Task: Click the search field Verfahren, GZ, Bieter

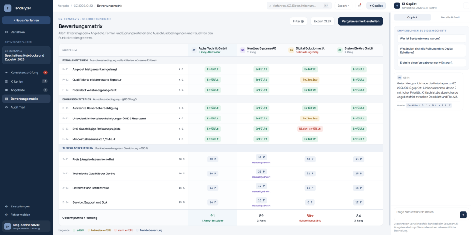Action: (299, 6)
